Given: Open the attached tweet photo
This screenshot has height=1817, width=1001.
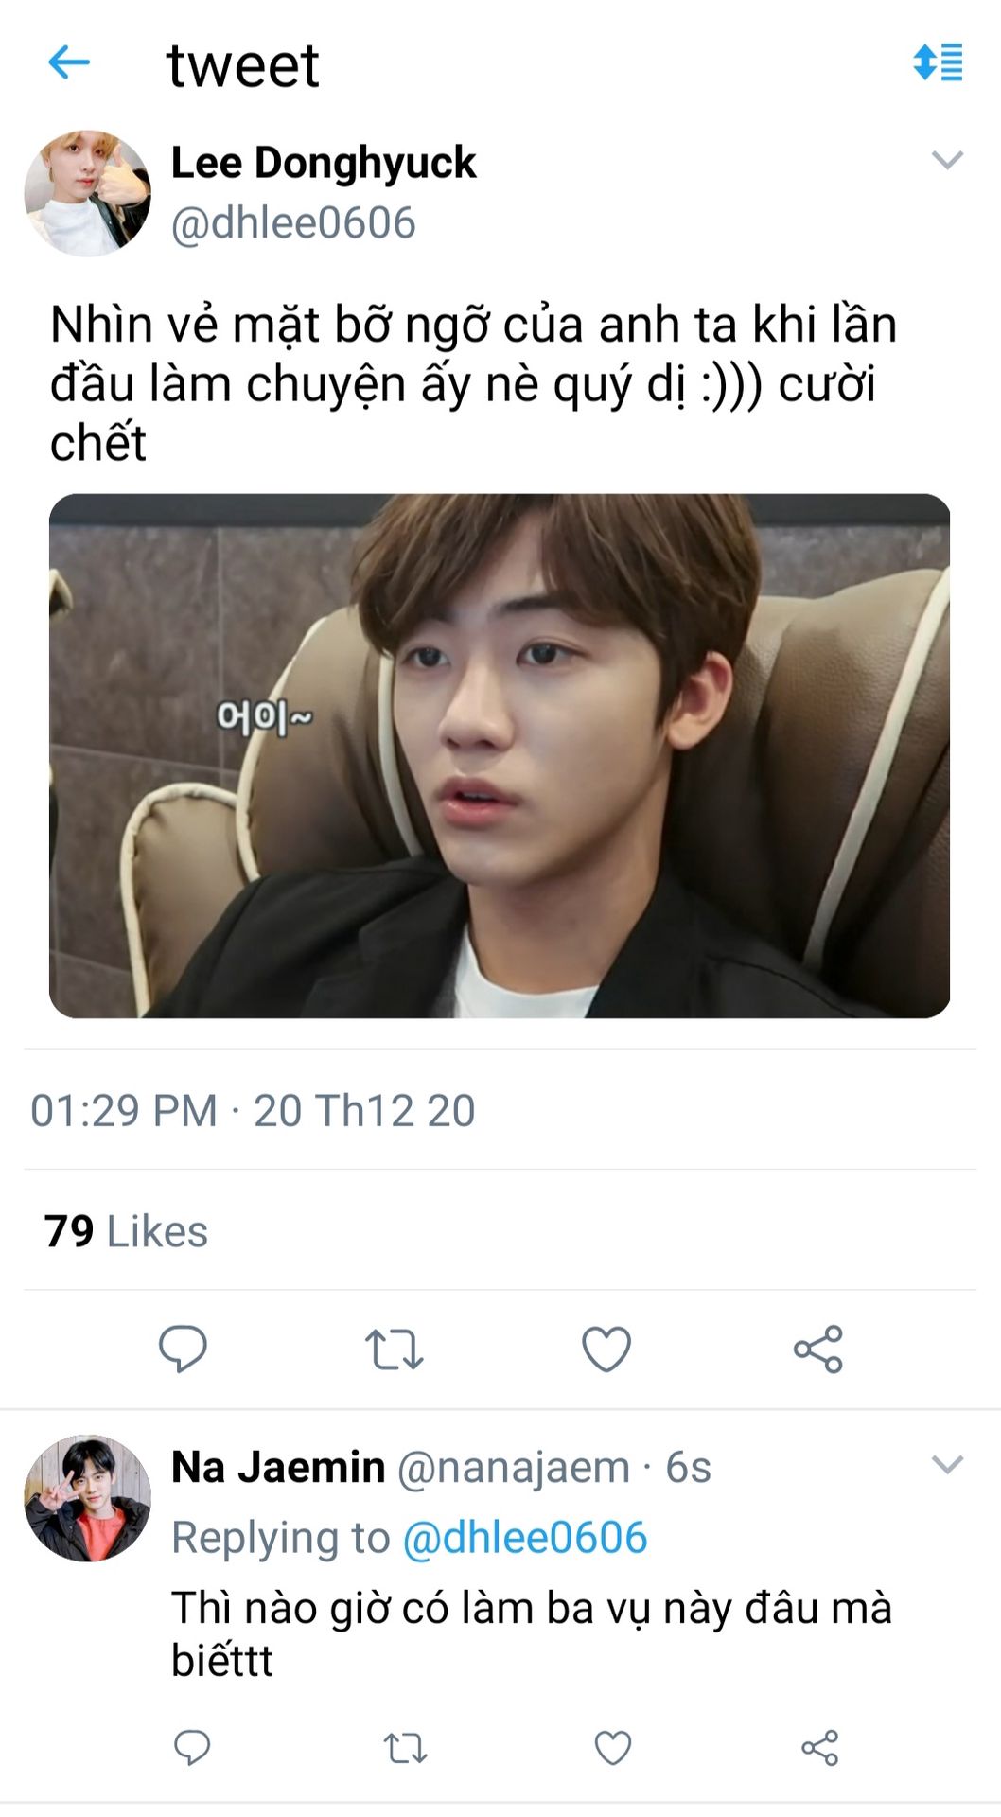Looking at the screenshot, I should click(x=500, y=755).
